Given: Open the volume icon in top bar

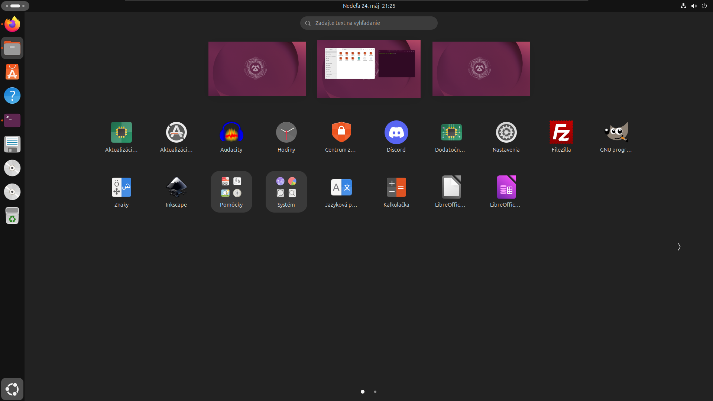Looking at the screenshot, I should pyautogui.click(x=694, y=6).
